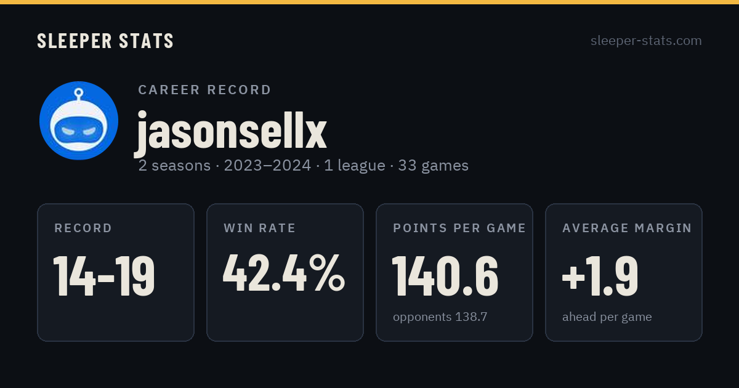
Task: Click the RECORD card heading label
Action: click(83, 228)
